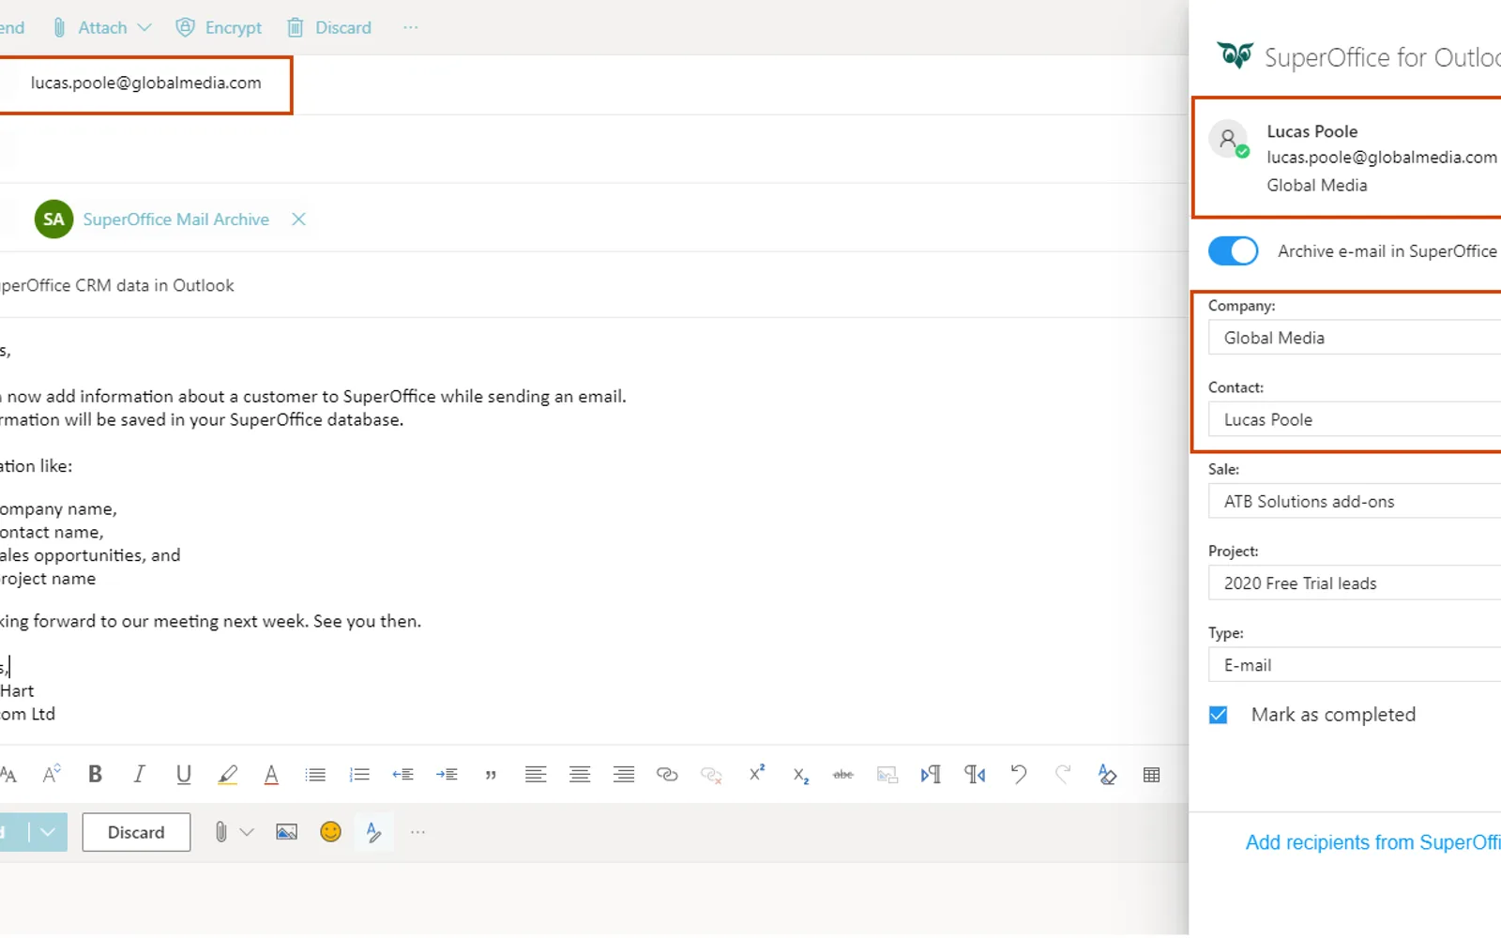Viewport: 1501px width, 938px height.
Task: Insert pictures inline icon
Action: (286, 832)
